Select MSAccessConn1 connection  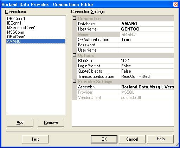[36, 28]
